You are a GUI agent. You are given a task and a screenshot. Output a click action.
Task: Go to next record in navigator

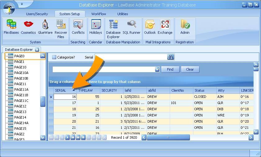[67, 137]
